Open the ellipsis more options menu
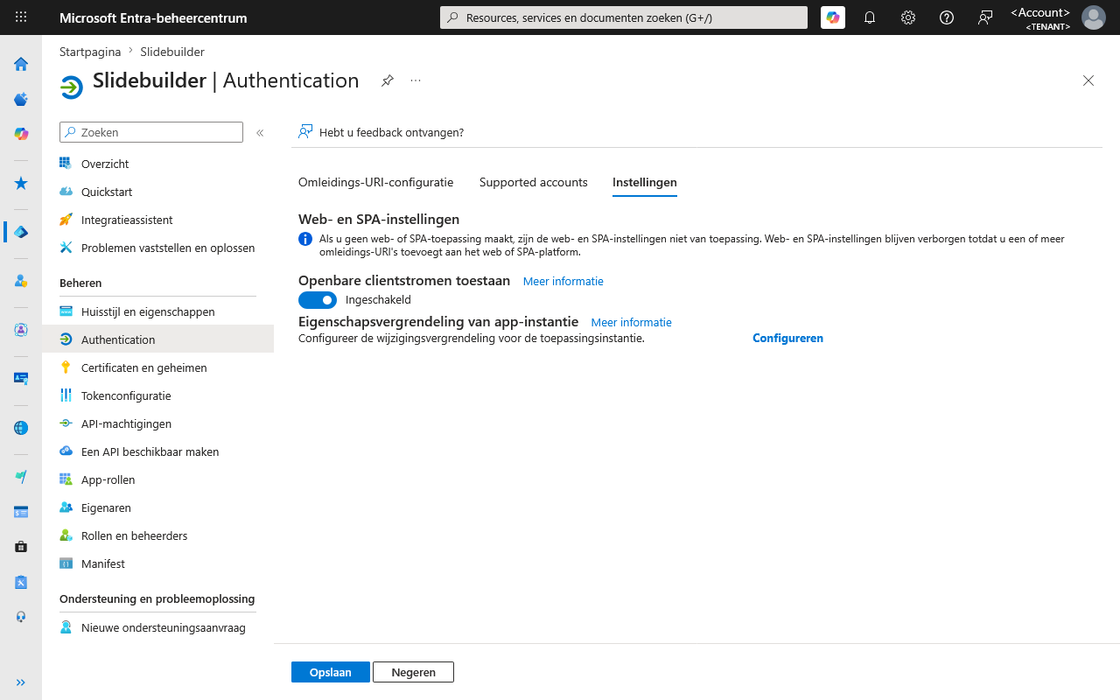 click(416, 80)
